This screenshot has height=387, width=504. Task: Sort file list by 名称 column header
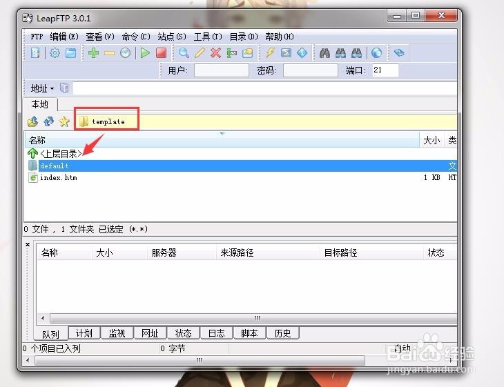tap(222, 140)
